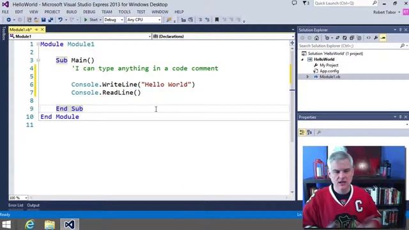Open the TEAM menu
Screen dimensions: 409x230
(107, 12)
